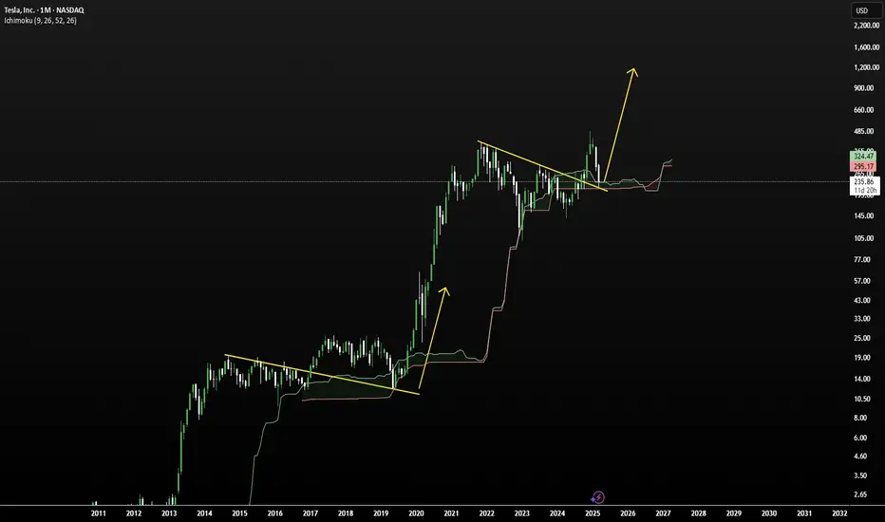Viewport: 885px width, 522px height.
Task: Click the 2012 time axis label
Action: [x=134, y=513]
